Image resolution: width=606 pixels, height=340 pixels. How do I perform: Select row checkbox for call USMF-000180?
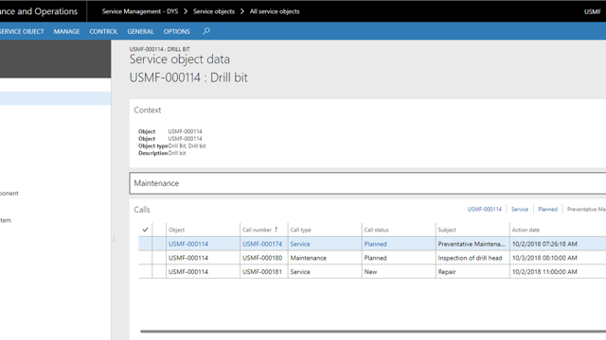click(145, 258)
